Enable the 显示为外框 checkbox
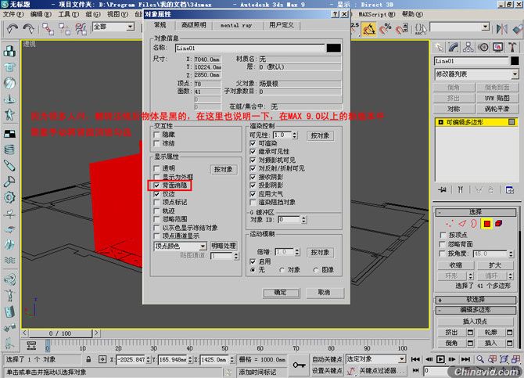This screenshot has height=378, width=524. (156, 177)
